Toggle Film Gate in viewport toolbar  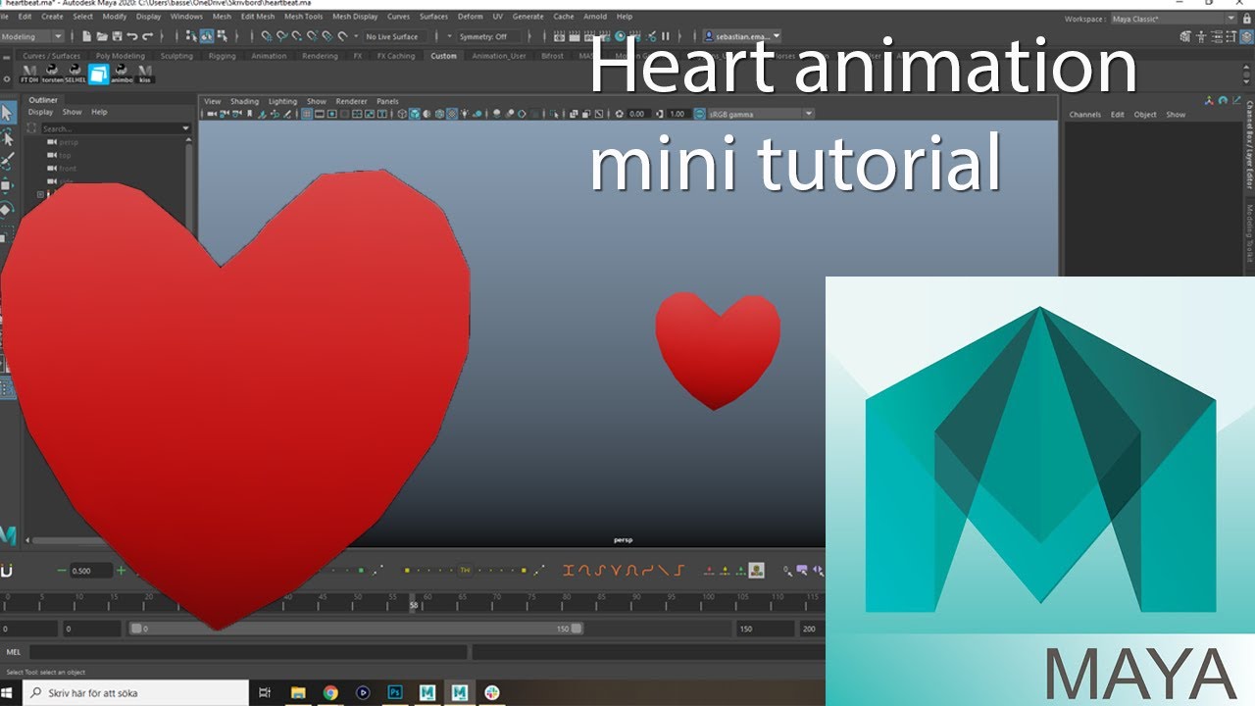[x=321, y=114]
